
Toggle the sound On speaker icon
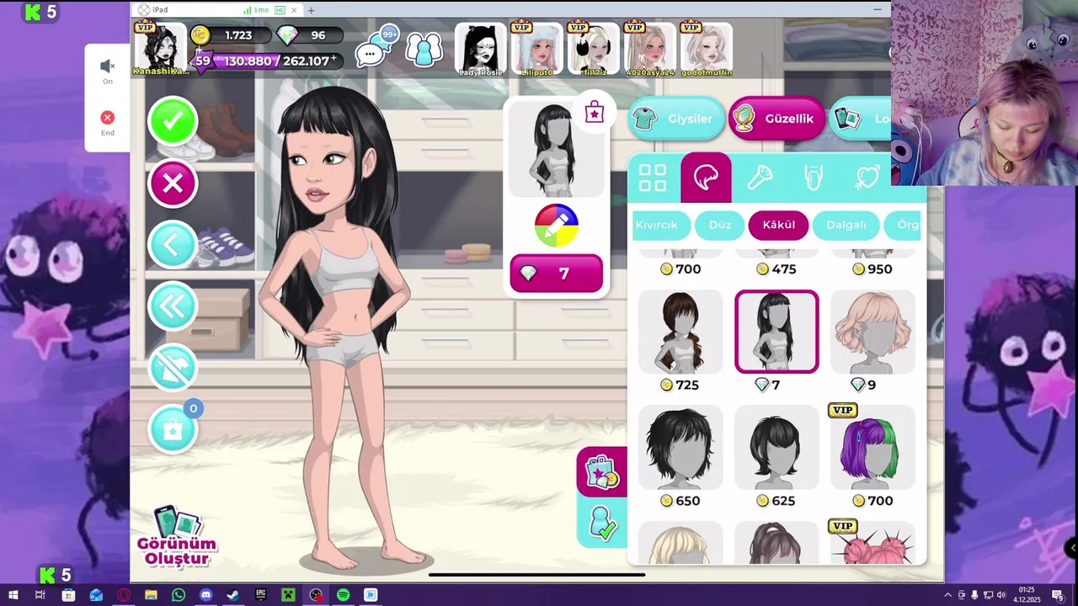pyautogui.click(x=108, y=72)
